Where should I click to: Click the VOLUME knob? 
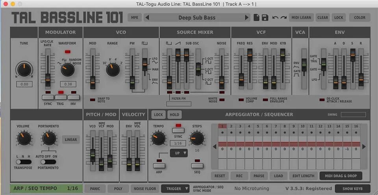(x=24, y=138)
